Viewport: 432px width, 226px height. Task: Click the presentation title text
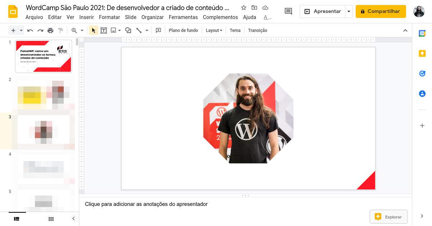click(127, 8)
